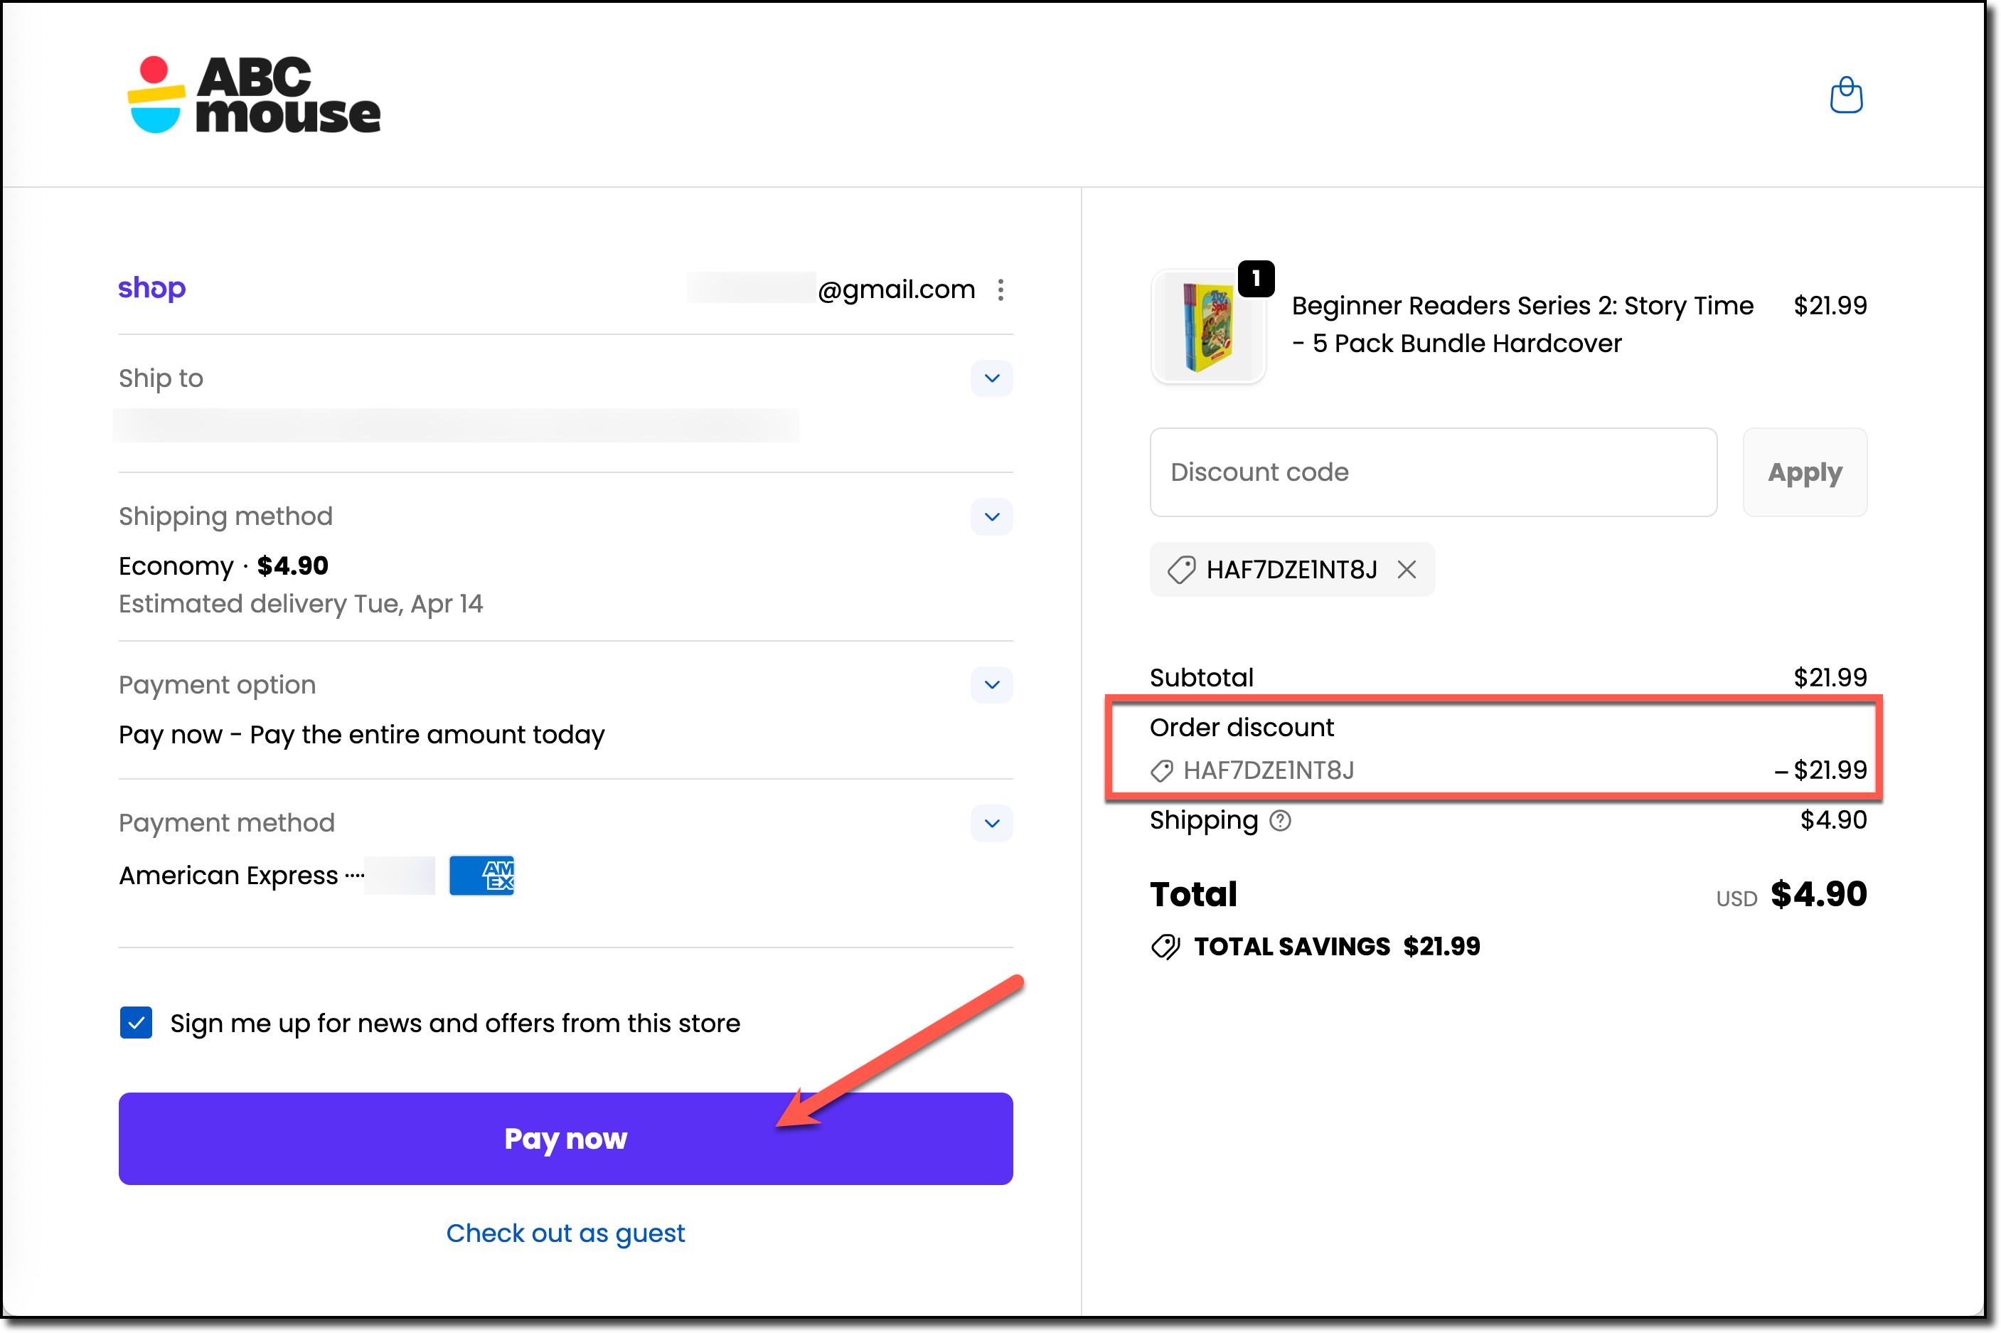The image size is (2001, 1333).
Task: Click the Check out as guest link
Action: point(565,1233)
